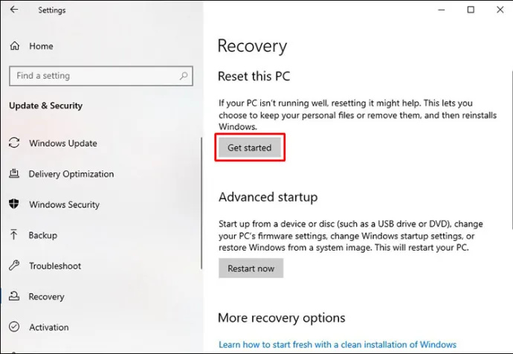513x354 pixels.
Task: Click the Windows Security shield icon
Action: (14, 204)
